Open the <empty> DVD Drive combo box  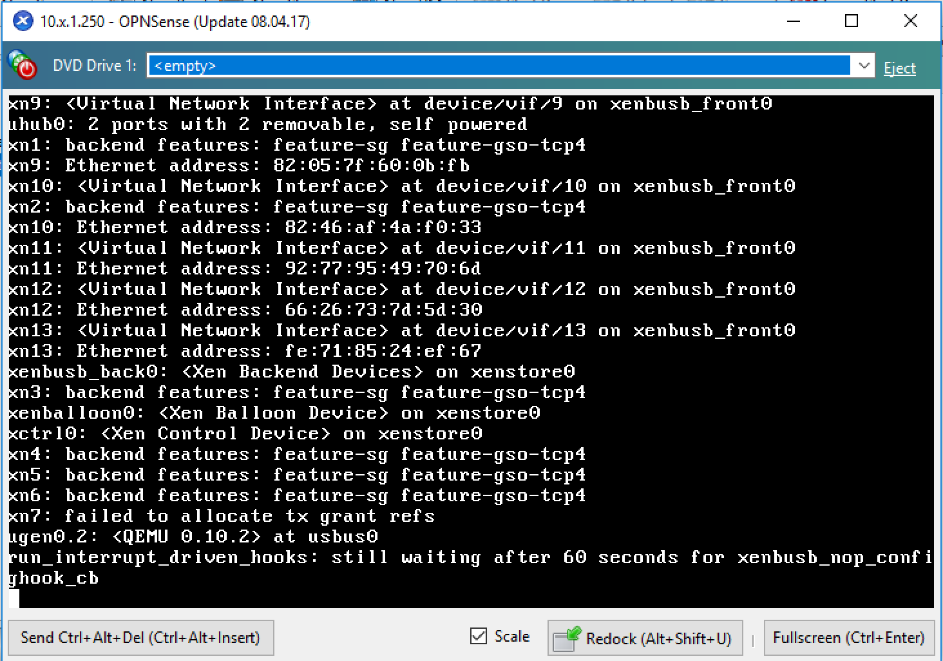499,66
